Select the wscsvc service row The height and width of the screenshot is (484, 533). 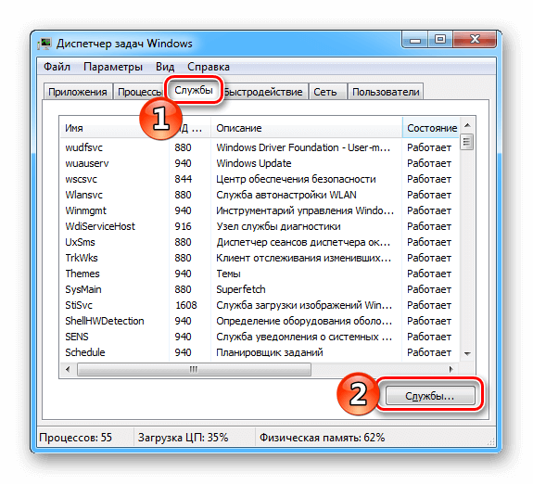260,179
